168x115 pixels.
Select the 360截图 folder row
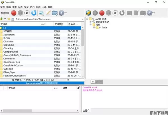(41, 31)
